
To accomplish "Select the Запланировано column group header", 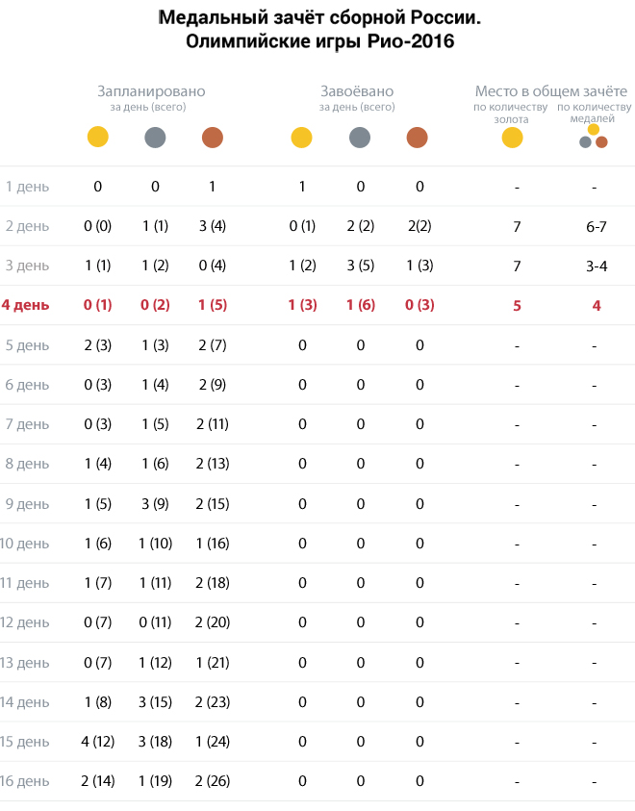I will point(151,91).
